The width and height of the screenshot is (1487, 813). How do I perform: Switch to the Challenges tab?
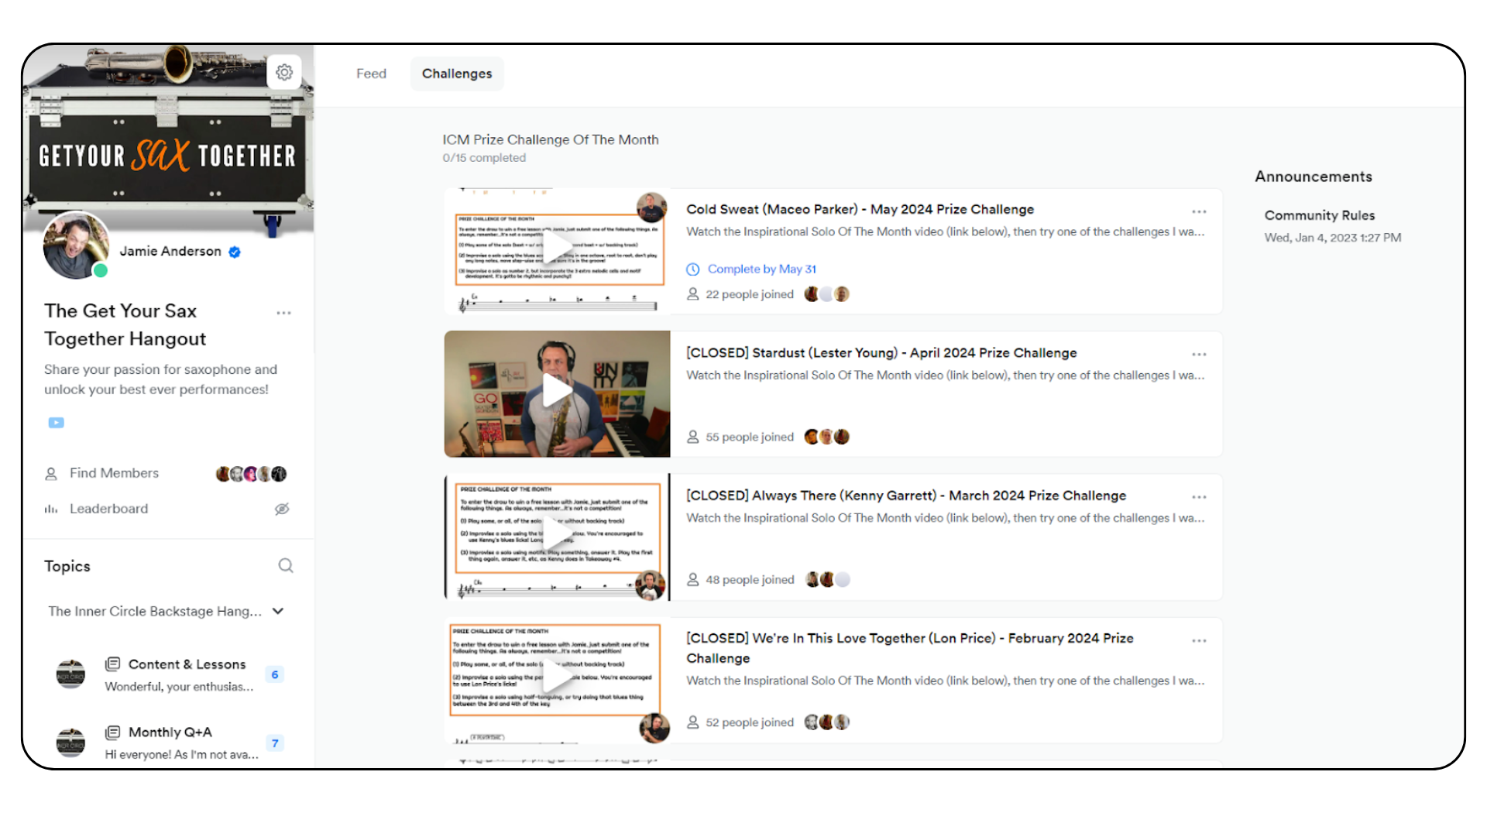tap(457, 74)
